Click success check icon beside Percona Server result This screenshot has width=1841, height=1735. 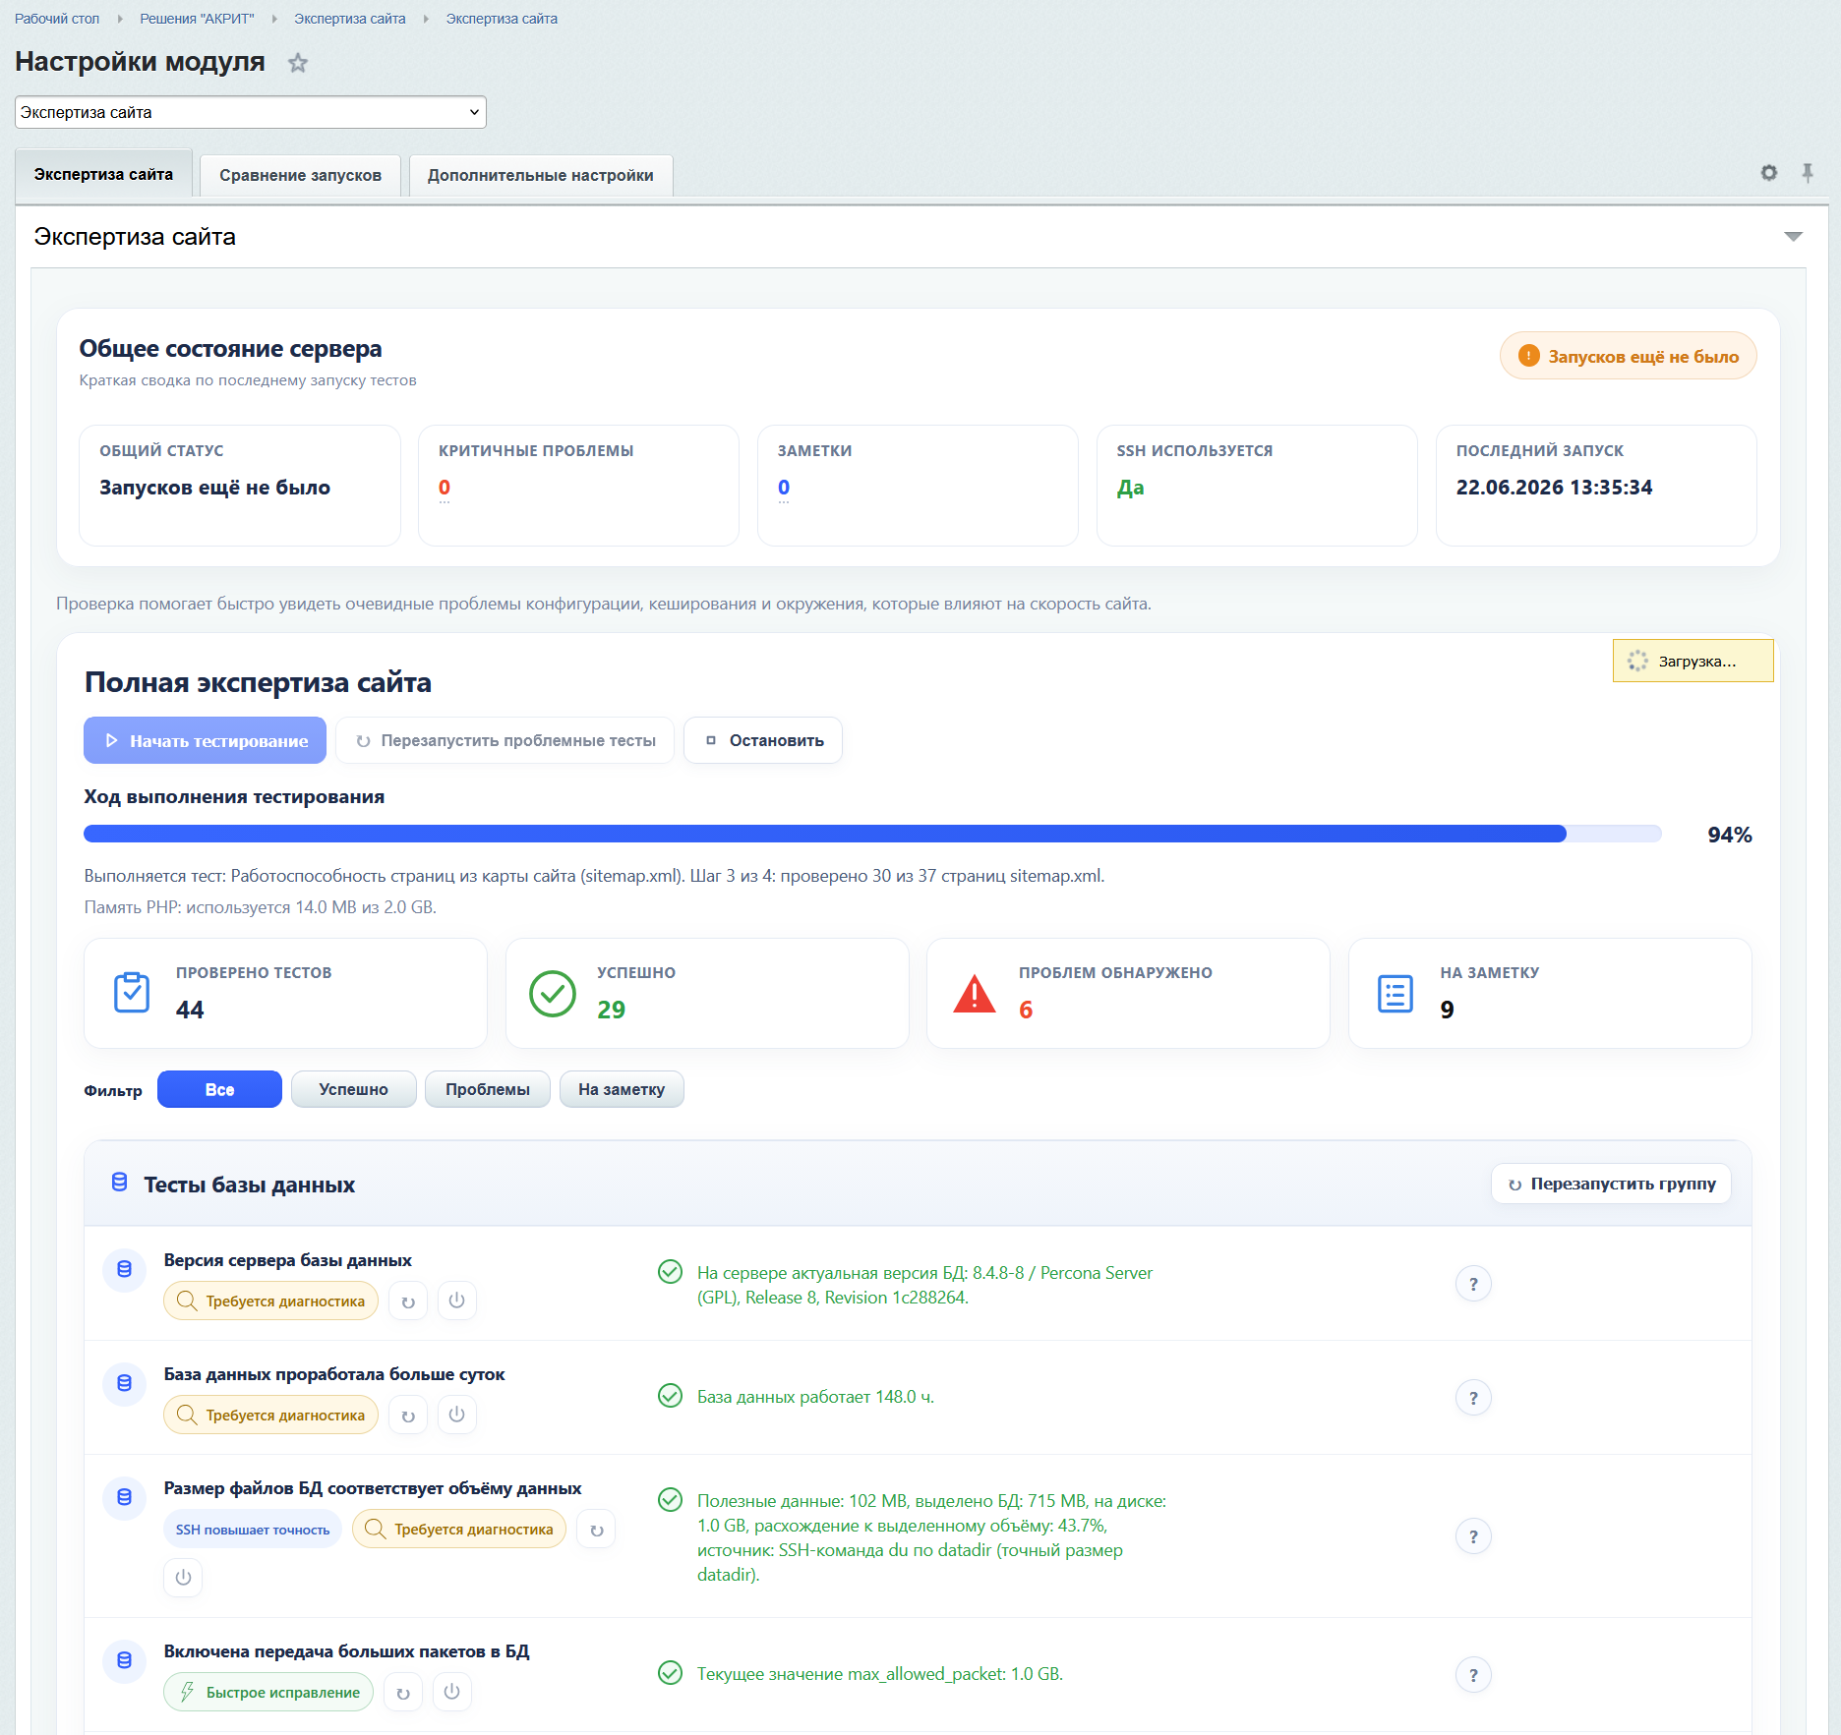pos(670,1272)
